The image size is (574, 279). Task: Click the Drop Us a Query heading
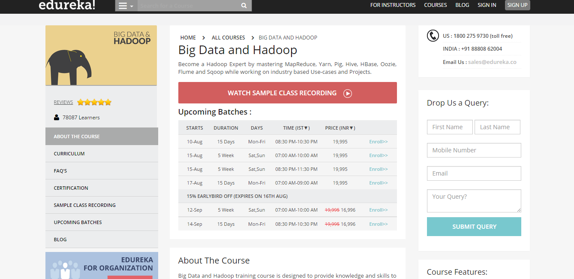tap(458, 103)
